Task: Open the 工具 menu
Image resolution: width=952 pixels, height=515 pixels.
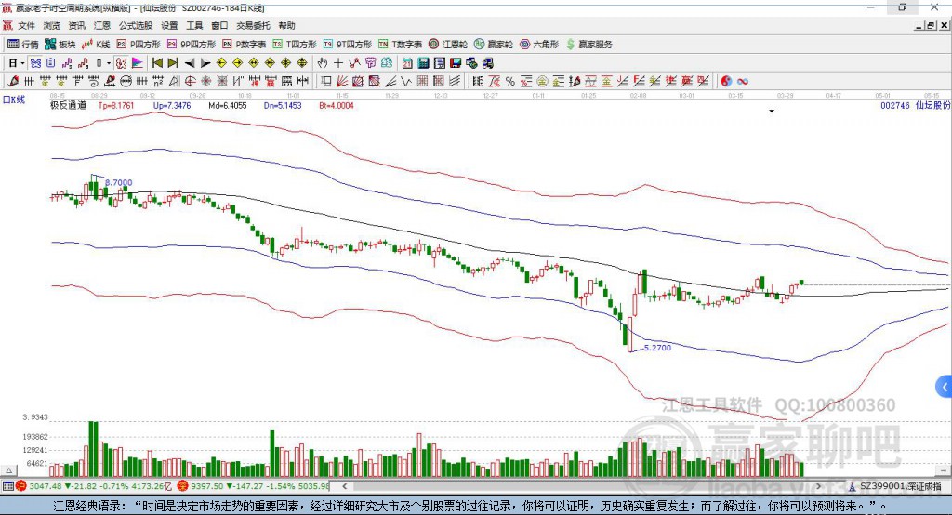Action: pos(194,25)
